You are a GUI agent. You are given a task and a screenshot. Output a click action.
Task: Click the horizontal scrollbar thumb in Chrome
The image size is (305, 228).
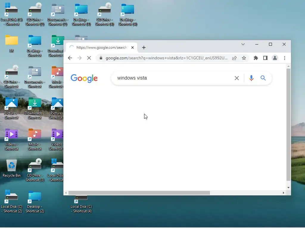tap(139, 193)
